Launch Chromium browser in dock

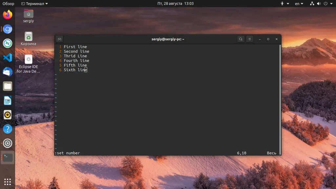coord(8,29)
